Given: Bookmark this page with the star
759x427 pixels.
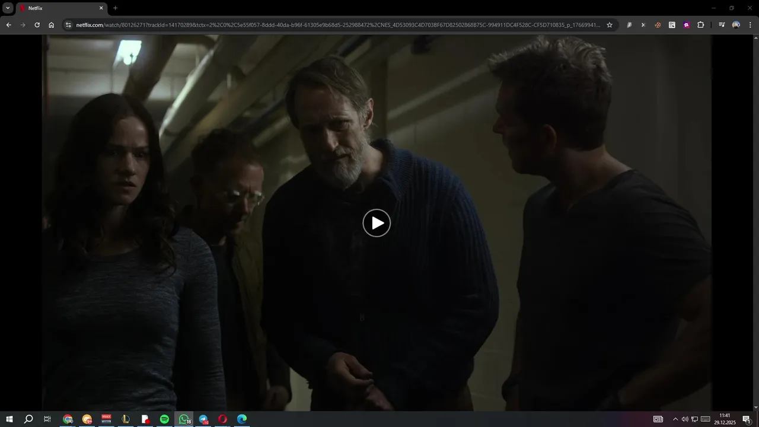Looking at the screenshot, I should (x=610, y=25).
